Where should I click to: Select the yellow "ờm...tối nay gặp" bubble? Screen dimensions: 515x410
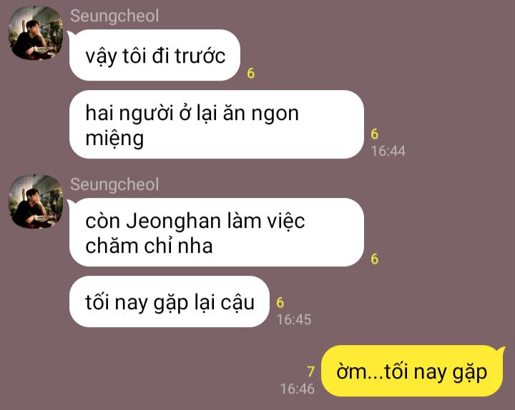tap(412, 371)
